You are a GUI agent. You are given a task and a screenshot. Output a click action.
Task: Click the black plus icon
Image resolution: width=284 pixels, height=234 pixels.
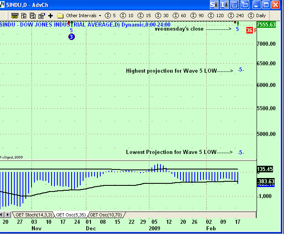click(50, 16)
